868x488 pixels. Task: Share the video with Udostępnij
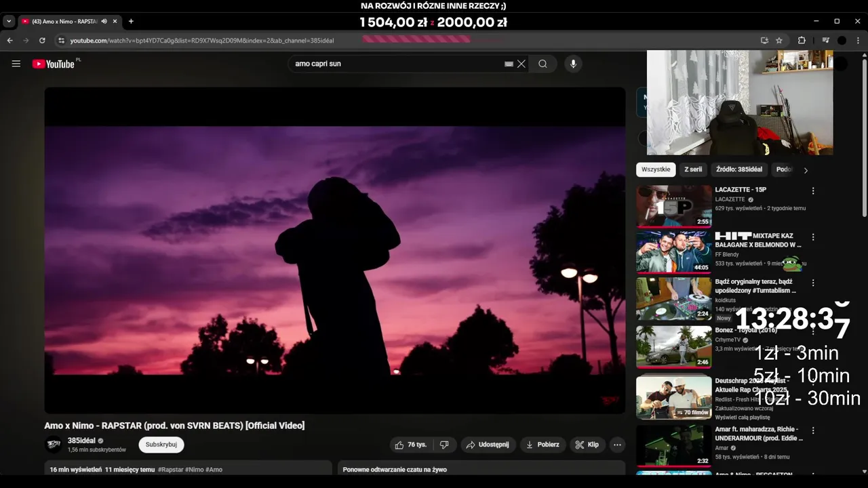pyautogui.click(x=488, y=445)
